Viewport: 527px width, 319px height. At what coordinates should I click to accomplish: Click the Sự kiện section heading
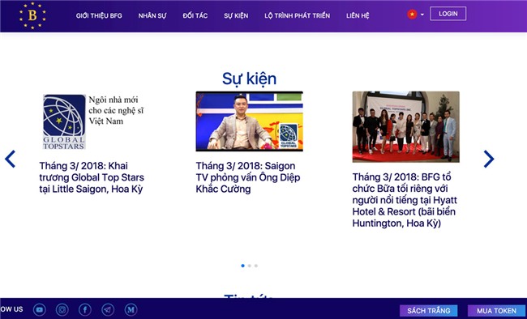pos(250,79)
